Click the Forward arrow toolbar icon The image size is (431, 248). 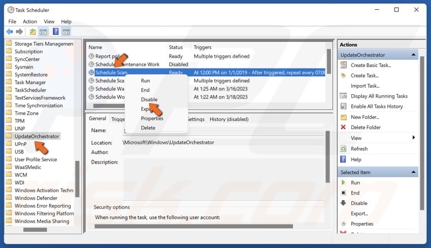click(x=19, y=32)
